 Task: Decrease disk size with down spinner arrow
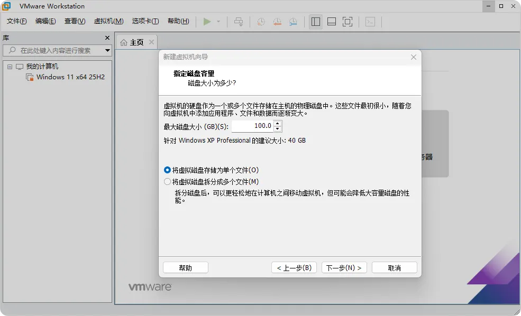(x=278, y=129)
